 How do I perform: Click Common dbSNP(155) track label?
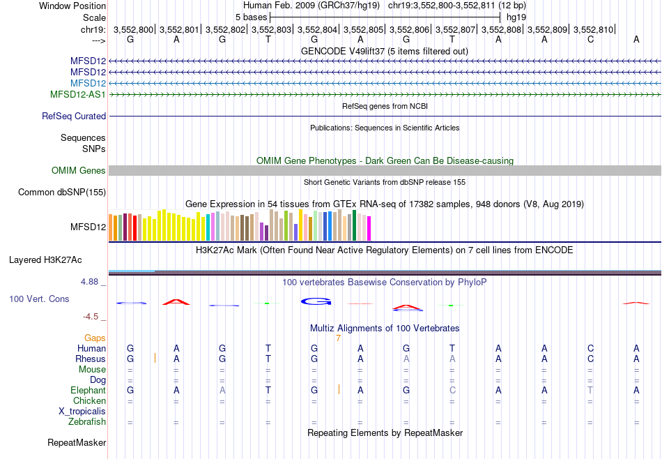click(62, 193)
